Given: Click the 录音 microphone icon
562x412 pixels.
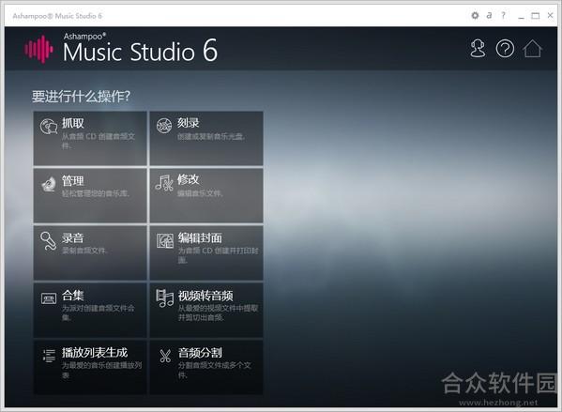Looking at the screenshot, I should pyautogui.click(x=49, y=241).
